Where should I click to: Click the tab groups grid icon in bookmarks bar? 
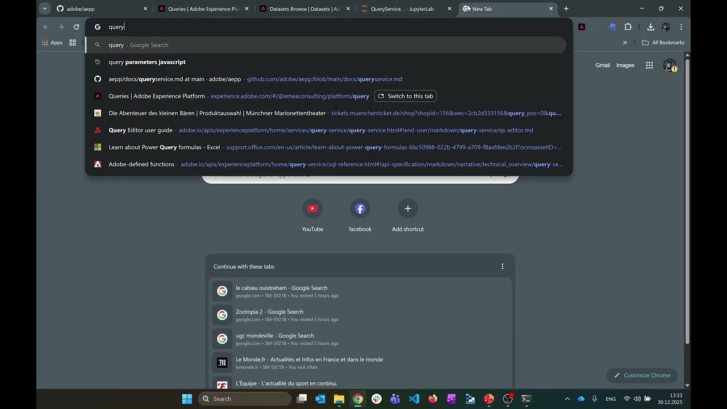(x=73, y=43)
